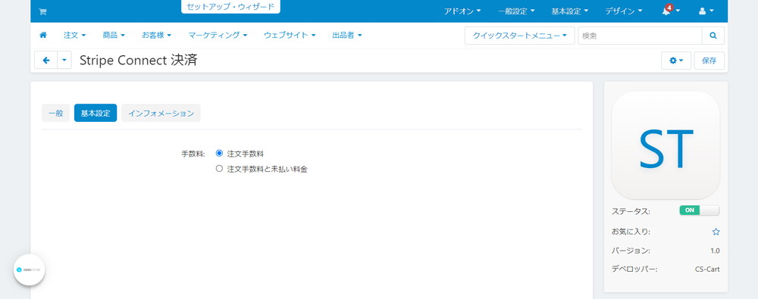Screen dimensions: 758x299
Task: Open the top bar 基本設定 dropdown
Action: point(570,11)
